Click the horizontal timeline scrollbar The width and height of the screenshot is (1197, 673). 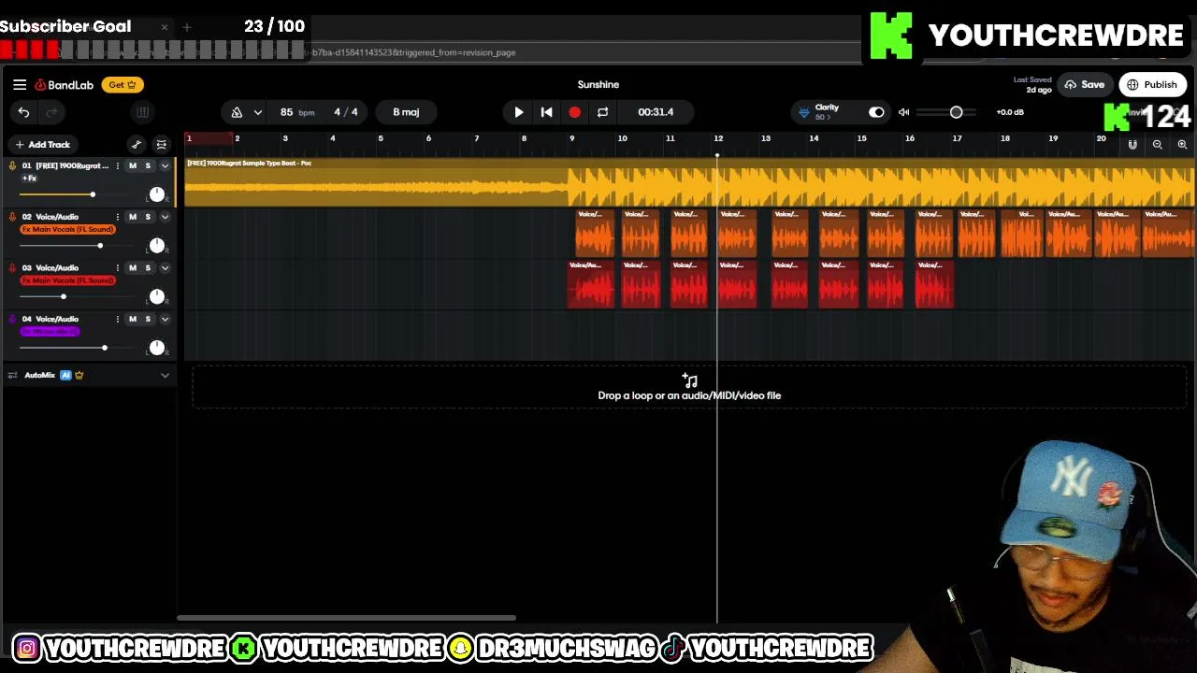coord(346,618)
